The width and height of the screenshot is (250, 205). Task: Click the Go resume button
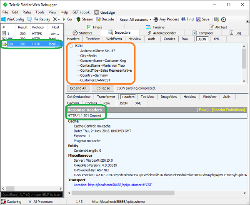pyautogui.click(x=67, y=19)
